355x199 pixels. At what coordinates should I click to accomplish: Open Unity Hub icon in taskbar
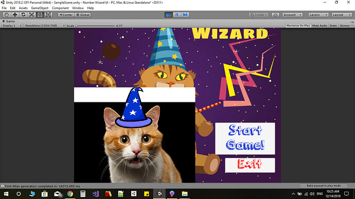pos(134,194)
